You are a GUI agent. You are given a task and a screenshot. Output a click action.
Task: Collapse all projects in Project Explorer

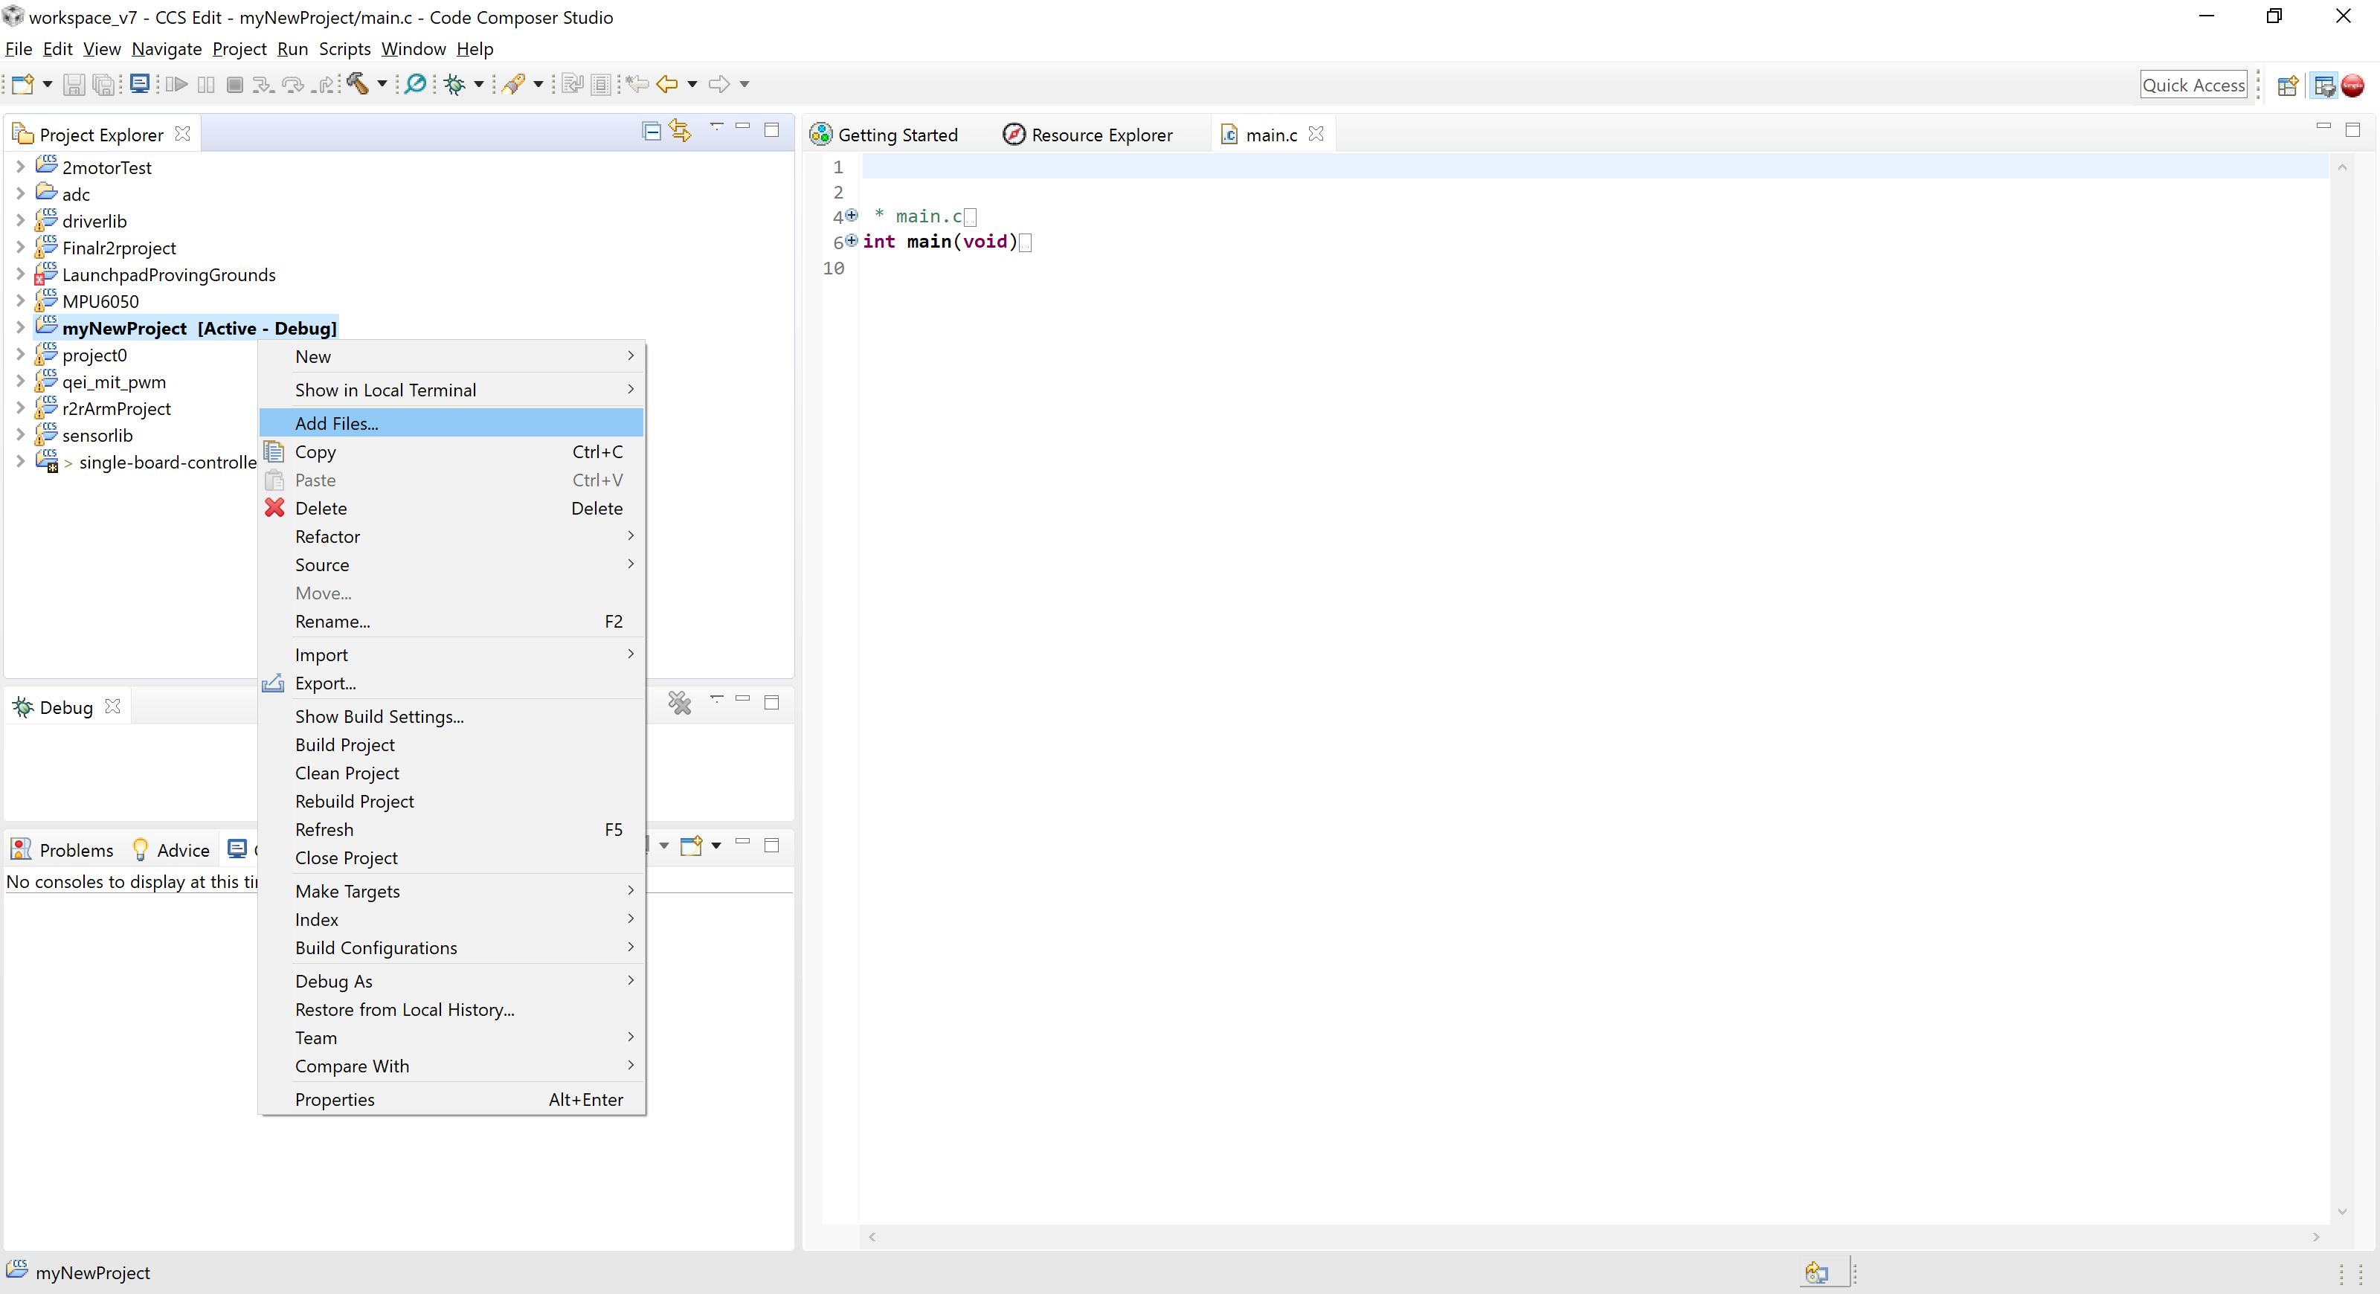pos(652,131)
